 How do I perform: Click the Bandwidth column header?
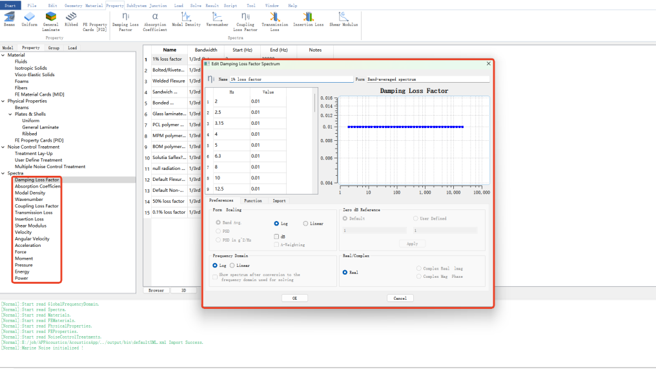point(206,50)
